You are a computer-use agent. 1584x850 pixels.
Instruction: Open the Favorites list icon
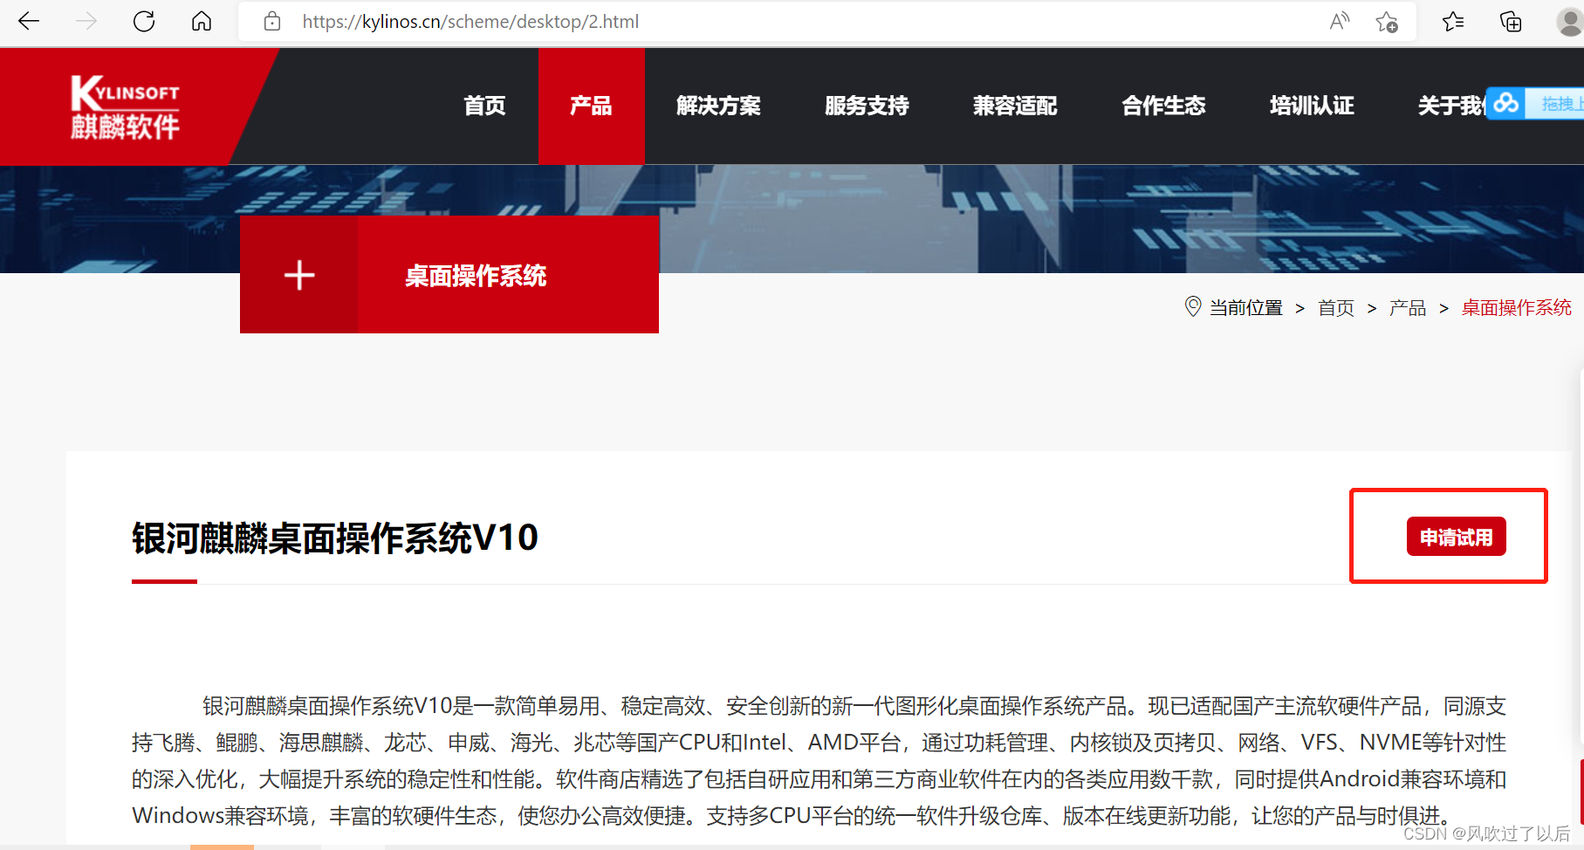pos(1453,21)
